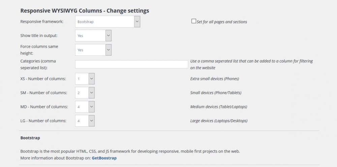Click the SM columns dropdown chevron
Image resolution: width=337 pixels, height=167 pixels.
(91, 93)
